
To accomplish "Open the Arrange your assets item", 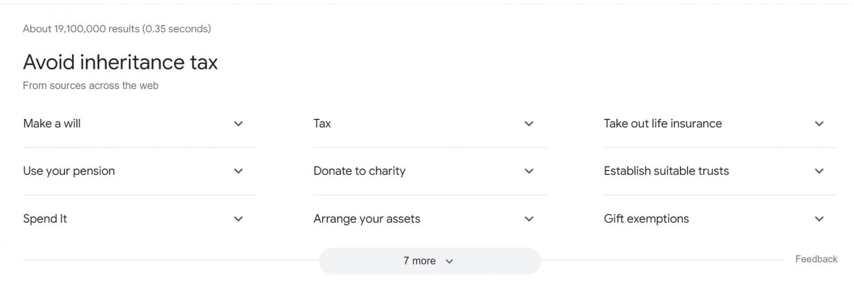I will point(430,219).
